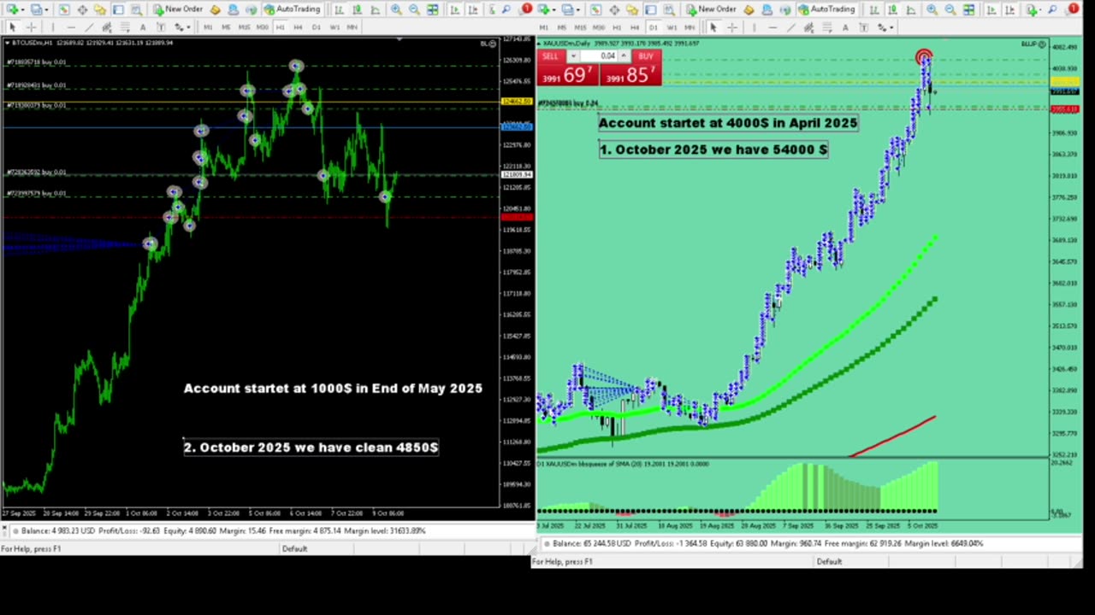This screenshot has height=615, width=1095.
Task: Tile windows icon in left toolbar
Action: pyautogui.click(x=433, y=9)
